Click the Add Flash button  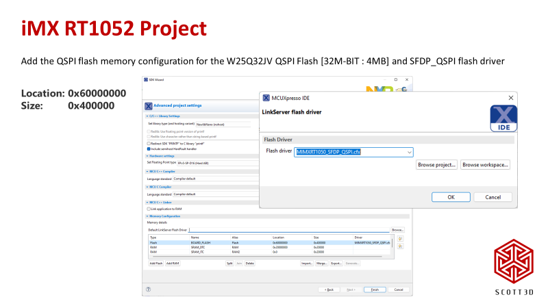(156, 264)
